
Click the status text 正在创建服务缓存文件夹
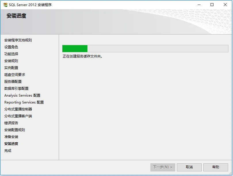[82, 56]
